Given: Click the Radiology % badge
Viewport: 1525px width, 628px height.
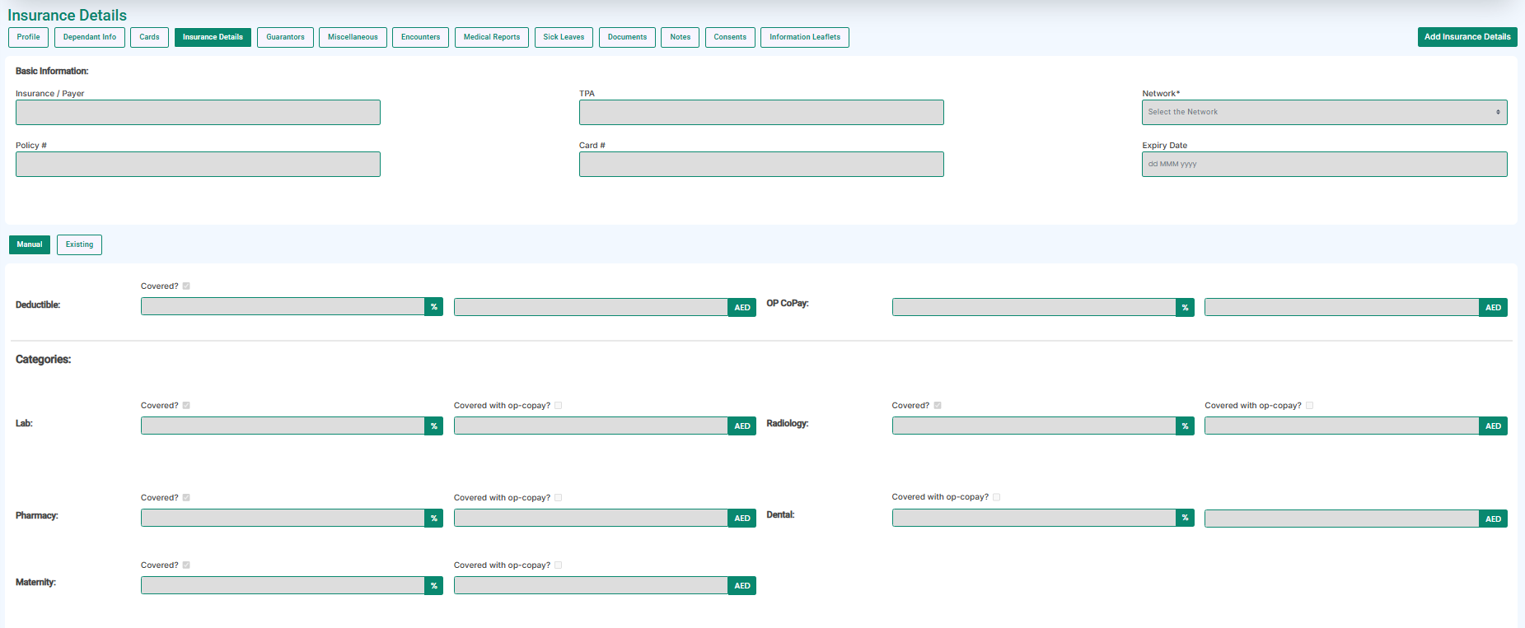Looking at the screenshot, I should 1186,426.
